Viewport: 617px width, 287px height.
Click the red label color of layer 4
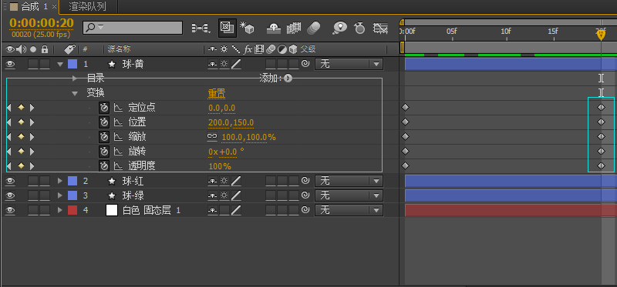click(72, 210)
